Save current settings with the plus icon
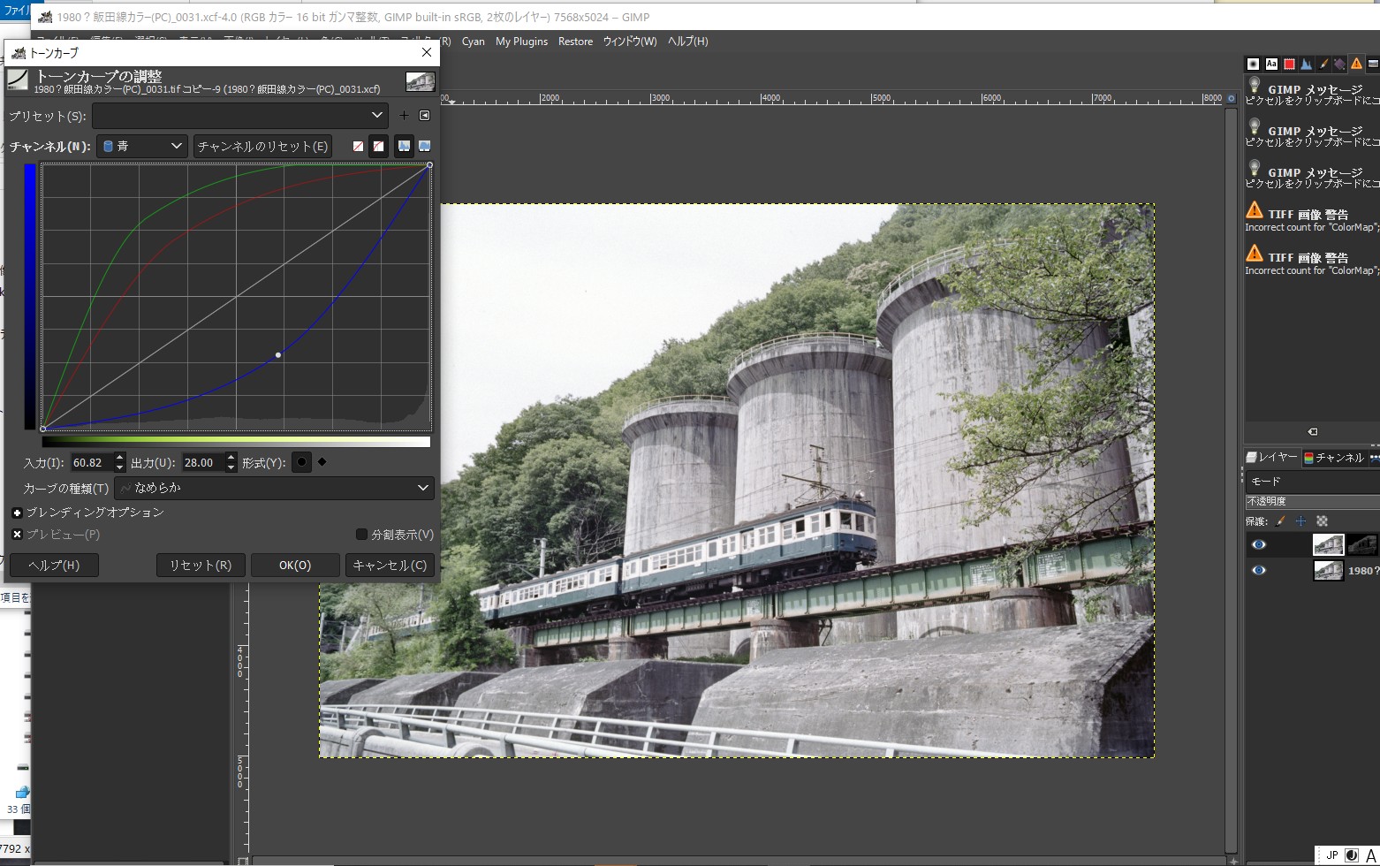This screenshot has height=866, width=1380. [x=404, y=115]
